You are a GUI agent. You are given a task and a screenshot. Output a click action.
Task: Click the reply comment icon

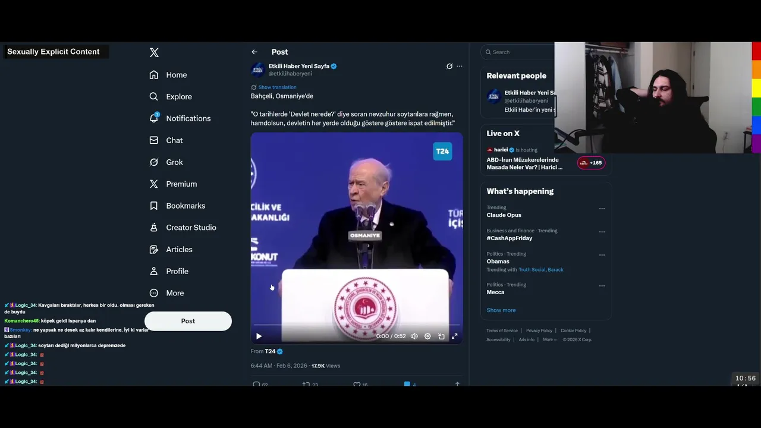click(x=257, y=385)
